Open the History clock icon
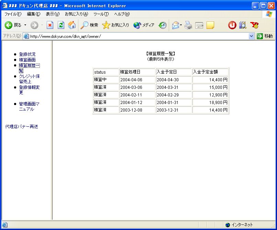The image size is (277, 230). (163, 25)
